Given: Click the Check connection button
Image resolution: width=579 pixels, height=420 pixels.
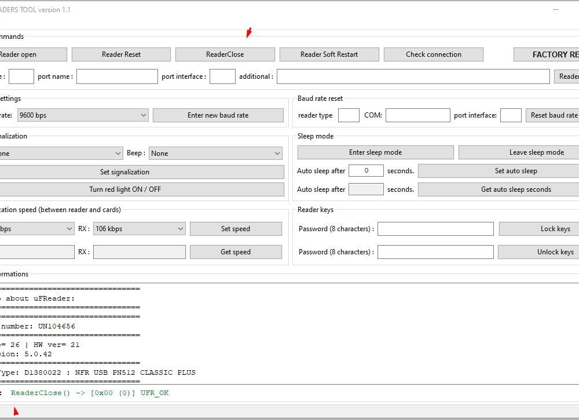Looking at the screenshot, I should [x=434, y=54].
